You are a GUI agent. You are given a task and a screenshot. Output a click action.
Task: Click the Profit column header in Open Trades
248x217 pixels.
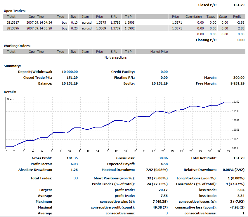point(237,17)
